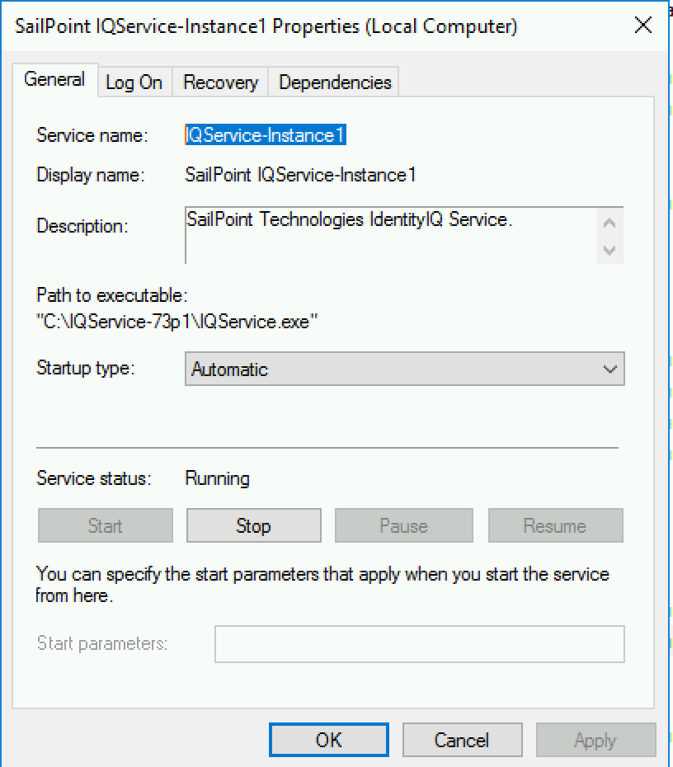
Task: Show the Dependencies tab
Action: tap(334, 82)
